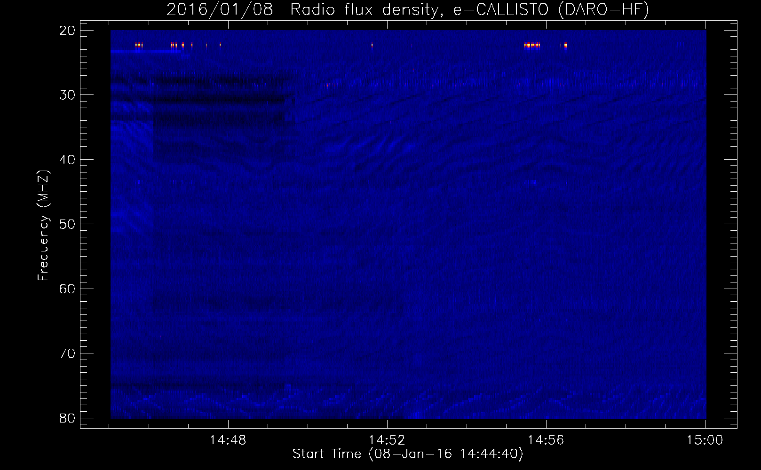This screenshot has width=761, height=470.
Task: Click the 50 MHz frequency tick label
Action: click(x=67, y=224)
